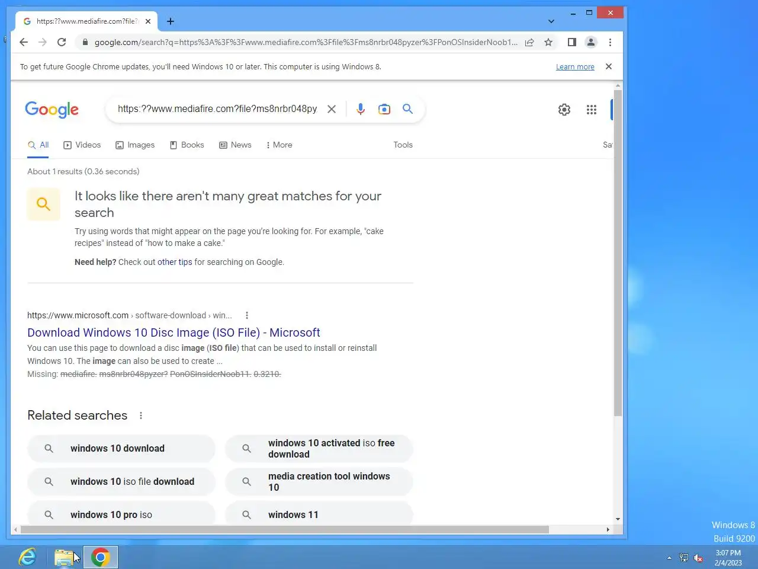Screen dimensions: 758x569
Task: Share this page using the share icon
Action: tap(529, 42)
